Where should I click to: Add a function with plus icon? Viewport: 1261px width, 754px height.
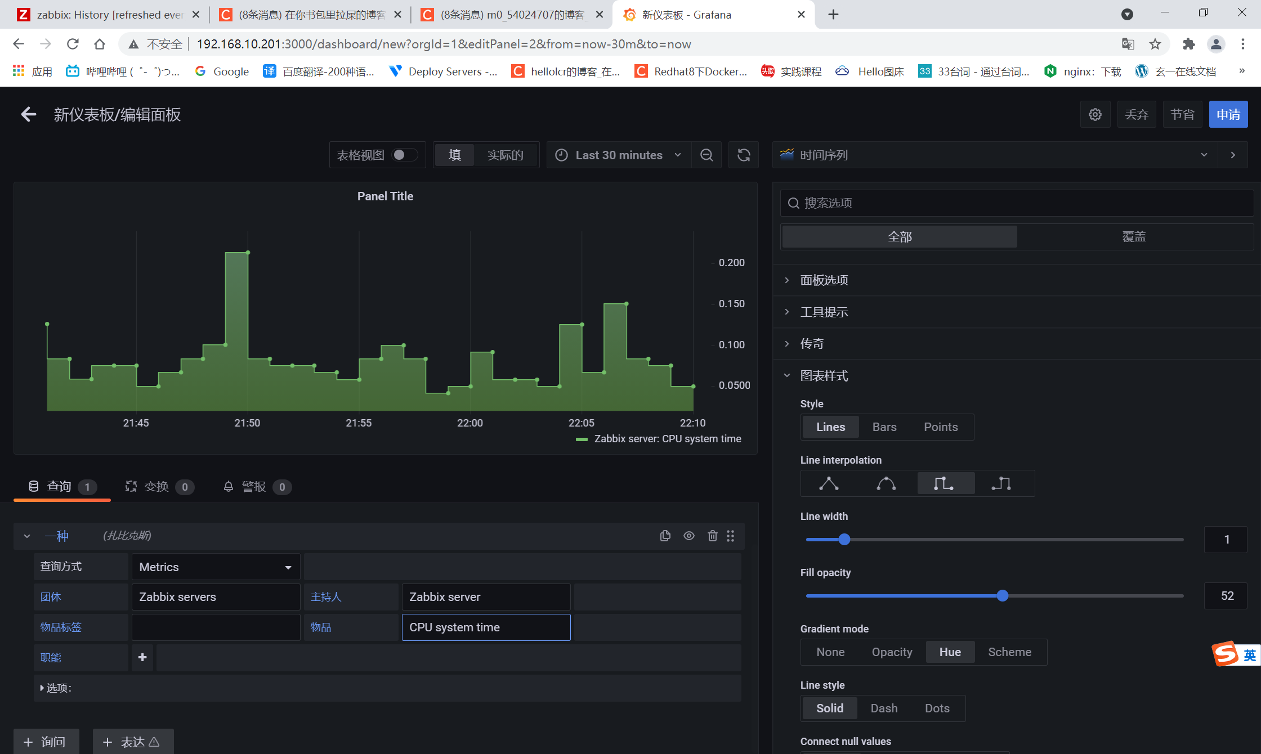click(x=142, y=657)
